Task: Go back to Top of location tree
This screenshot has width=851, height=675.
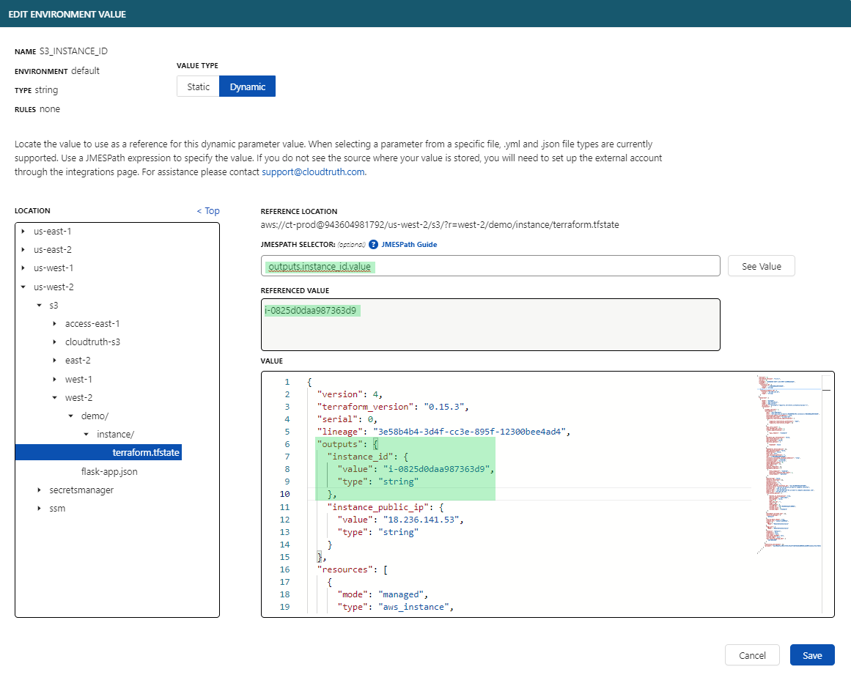Action: 208,211
